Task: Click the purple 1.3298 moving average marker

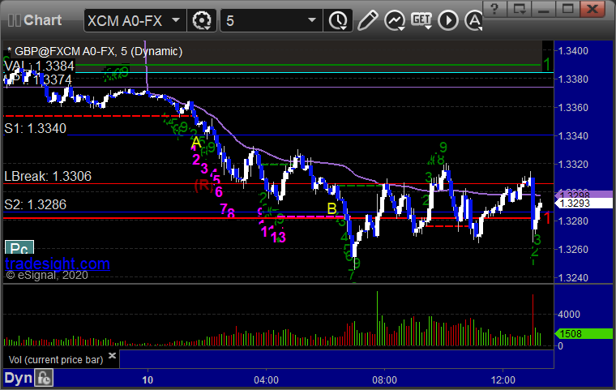Action: tap(584, 195)
